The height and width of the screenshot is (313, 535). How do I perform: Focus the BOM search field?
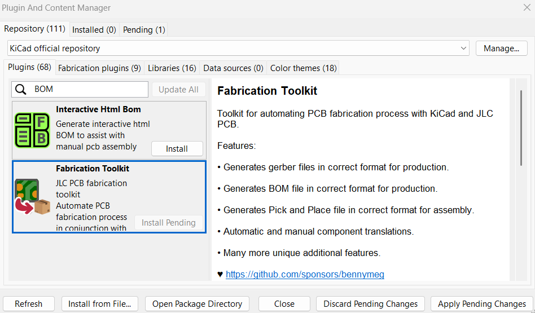(80, 89)
